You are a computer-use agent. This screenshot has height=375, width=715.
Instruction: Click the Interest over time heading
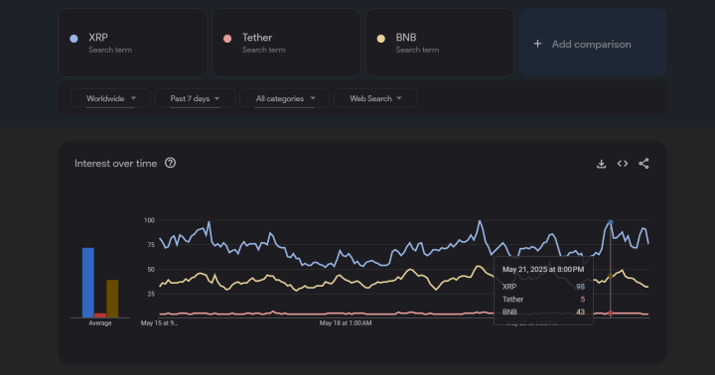click(x=116, y=163)
